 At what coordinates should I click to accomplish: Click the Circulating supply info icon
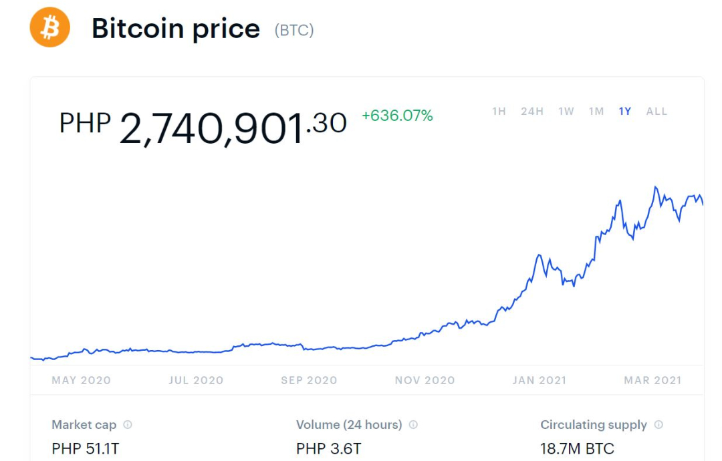(658, 425)
